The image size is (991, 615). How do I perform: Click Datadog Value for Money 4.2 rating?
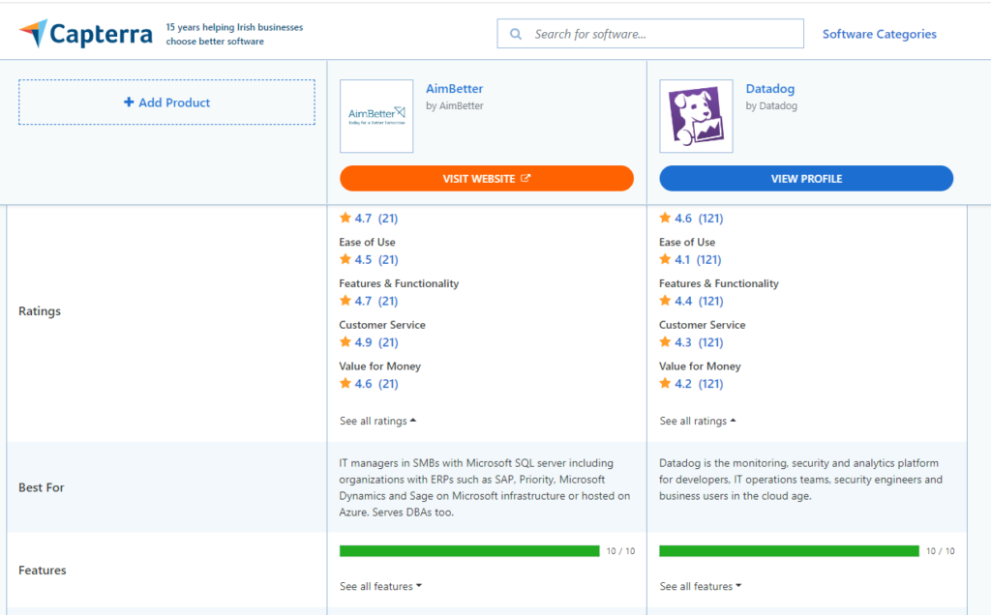(x=691, y=383)
